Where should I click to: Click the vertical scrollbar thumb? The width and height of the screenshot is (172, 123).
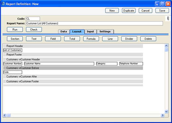point(166,50)
